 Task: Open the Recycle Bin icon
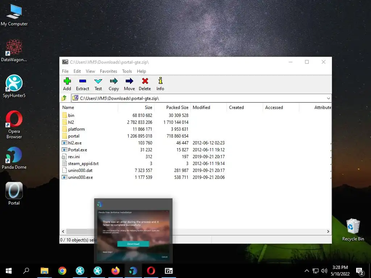[353, 229]
